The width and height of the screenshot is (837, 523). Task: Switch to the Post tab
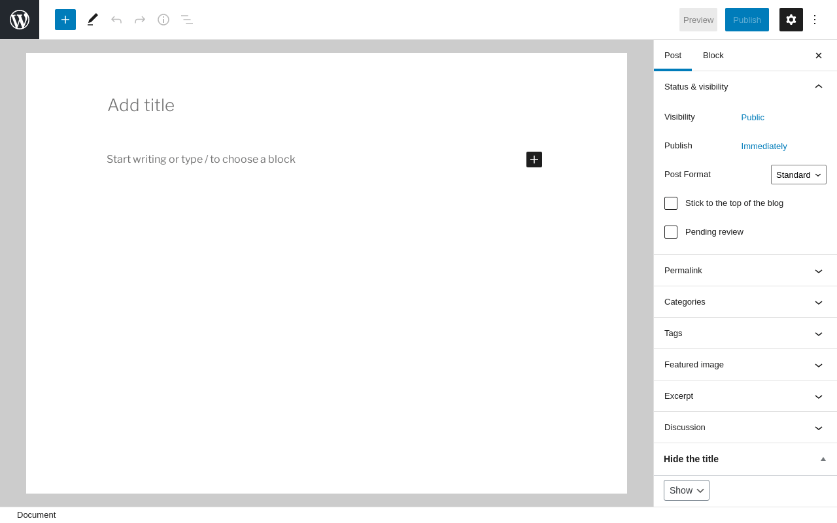673,56
